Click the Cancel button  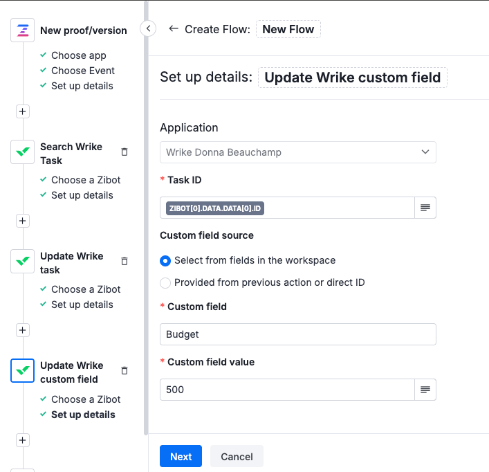(x=237, y=456)
